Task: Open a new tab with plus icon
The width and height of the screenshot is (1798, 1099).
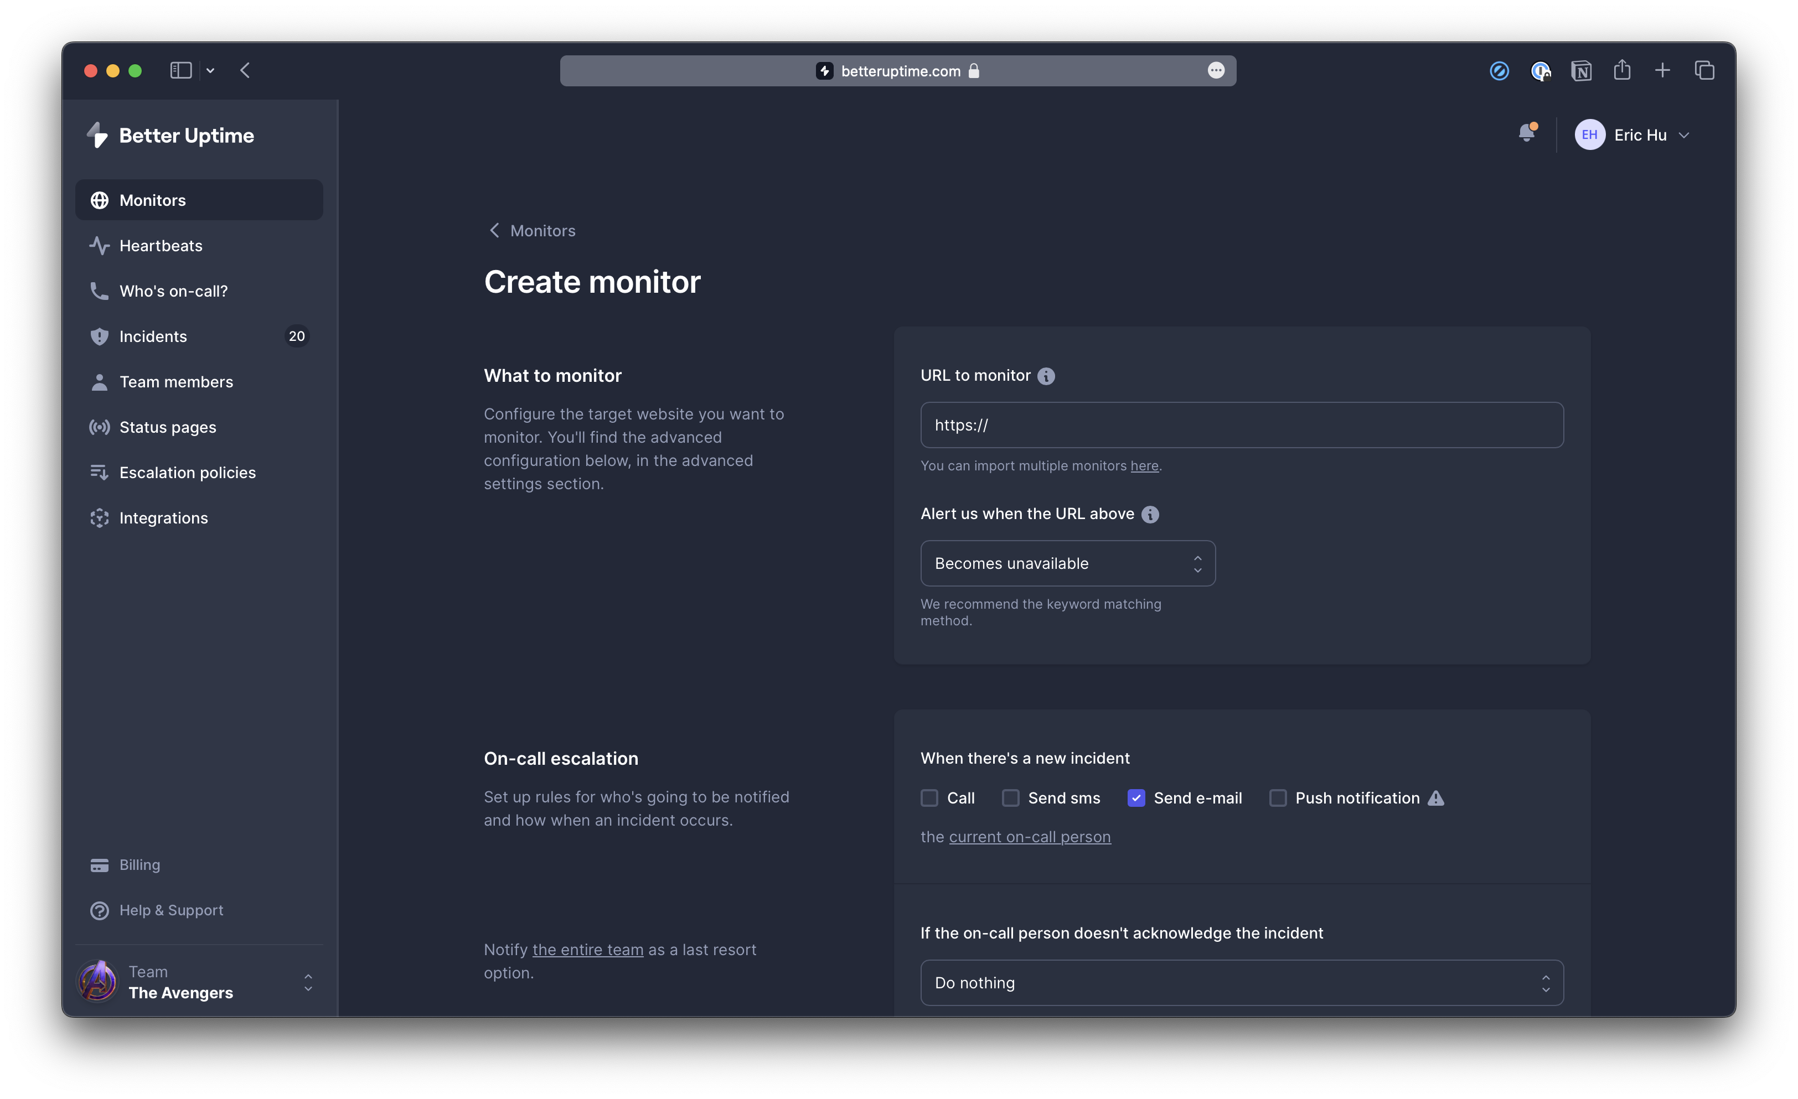Action: click(1662, 71)
